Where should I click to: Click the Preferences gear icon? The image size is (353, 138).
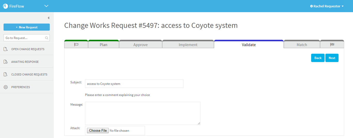(6, 87)
